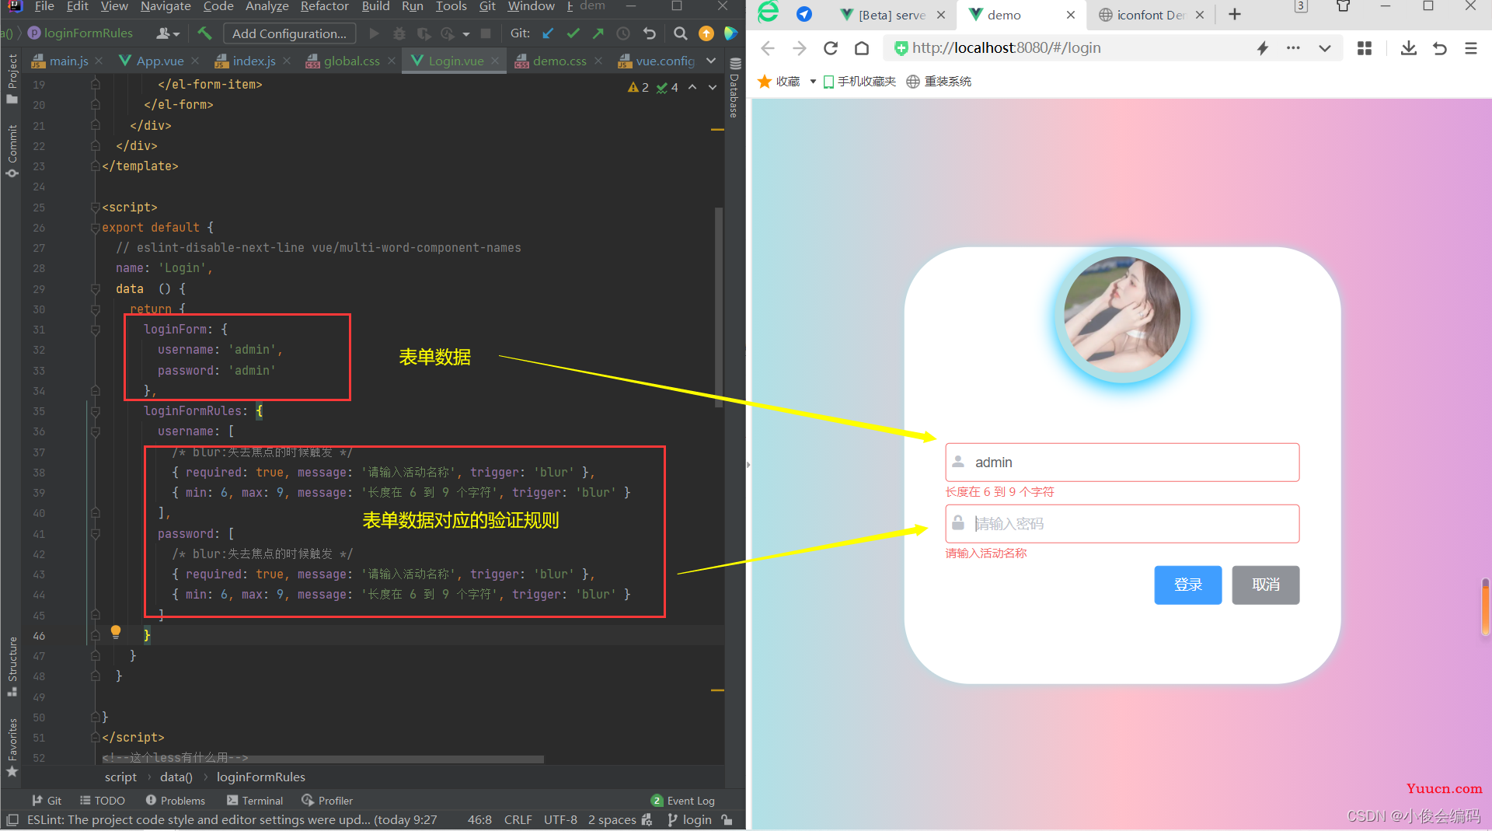This screenshot has height=831, width=1492.
Task: Click the CRLF line separator indicator
Action: pos(518,819)
